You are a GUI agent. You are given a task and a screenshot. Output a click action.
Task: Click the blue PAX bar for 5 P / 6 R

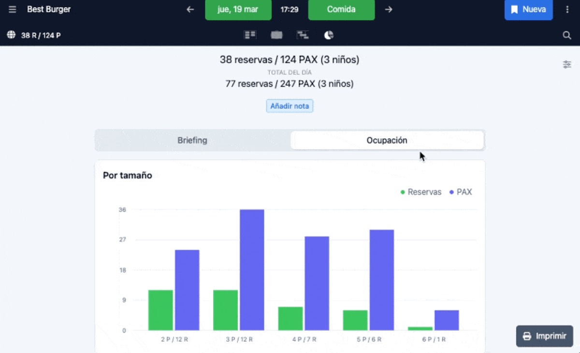pos(382,280)
